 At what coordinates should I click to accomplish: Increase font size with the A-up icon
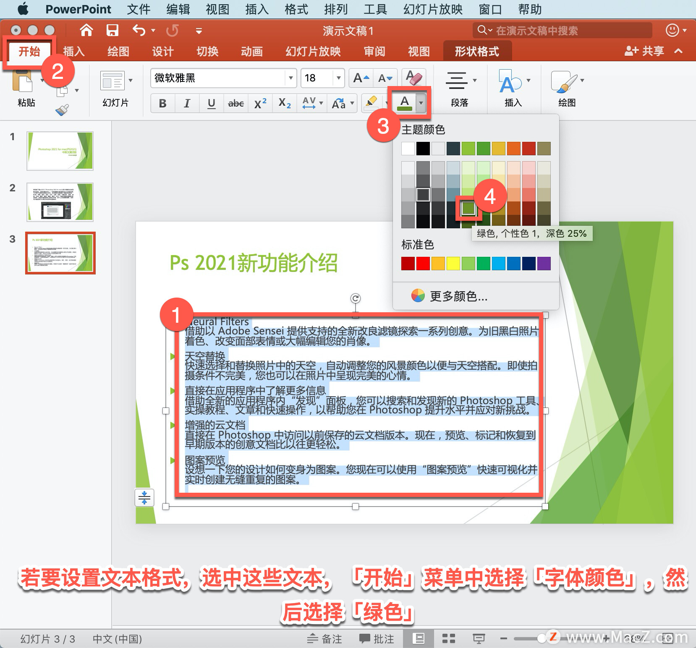pos(361,78)
